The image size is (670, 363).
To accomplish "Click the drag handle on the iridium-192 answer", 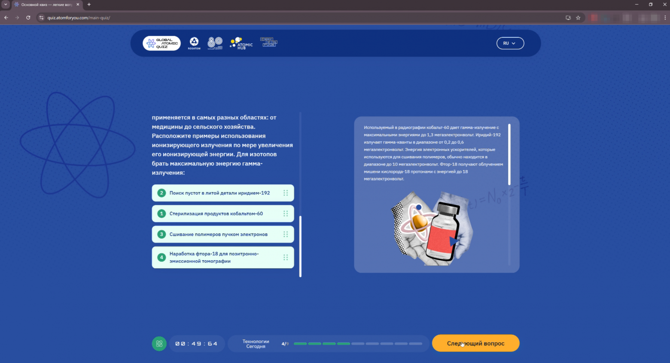I will click(x=286, y=193).
